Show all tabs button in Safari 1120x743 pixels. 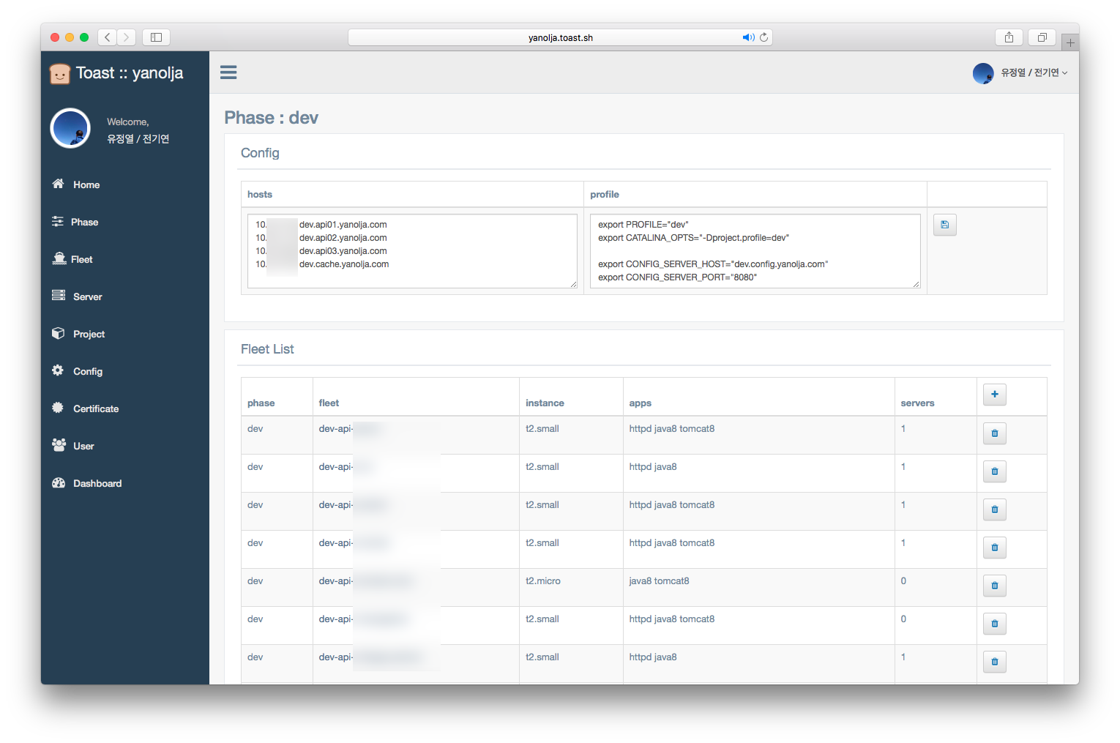click(1042, 37)
